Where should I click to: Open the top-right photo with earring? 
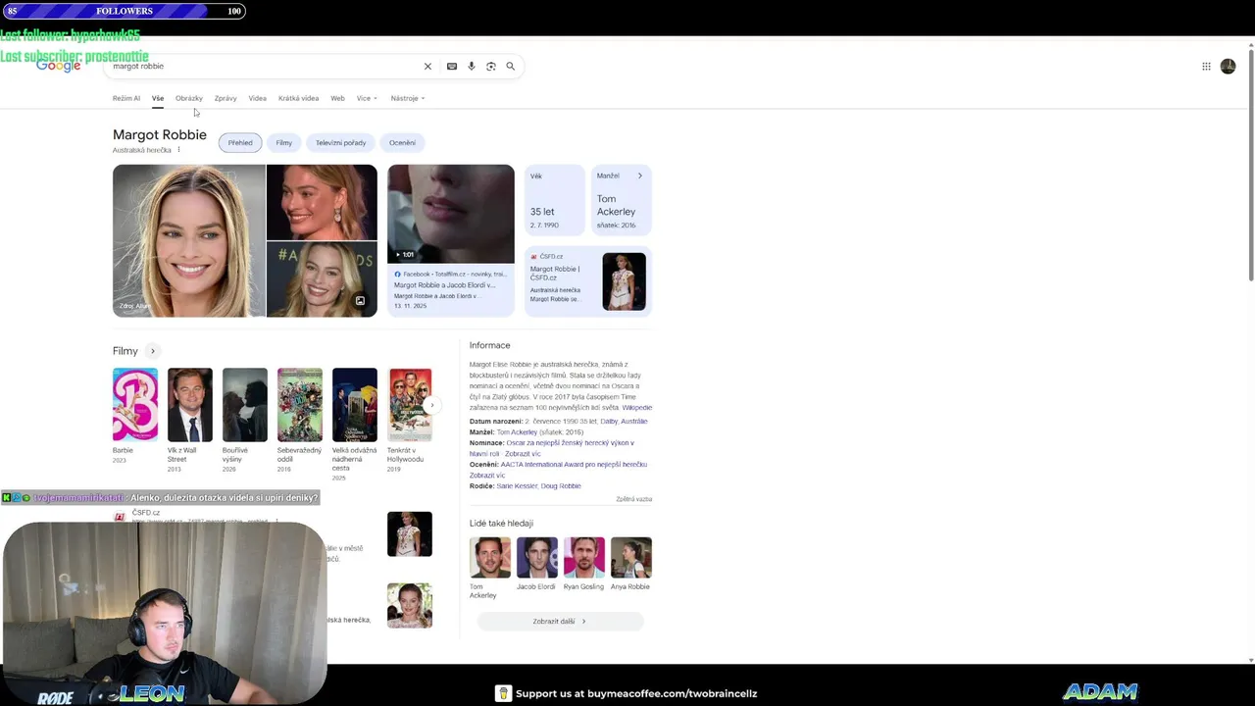(x=322, y=202)
